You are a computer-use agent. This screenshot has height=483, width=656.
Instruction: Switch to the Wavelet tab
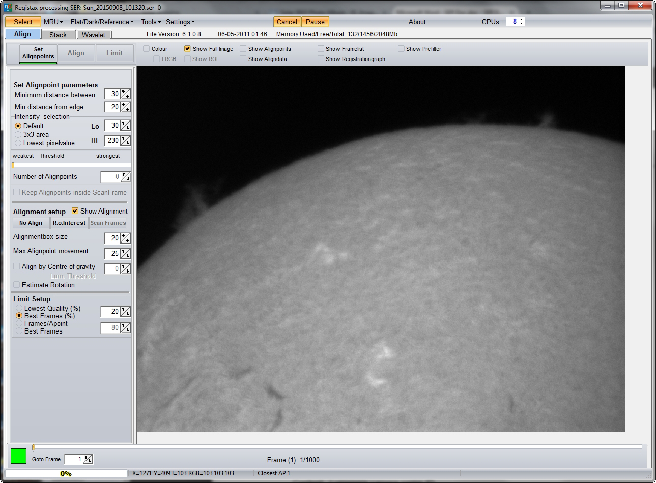point(94,35)
